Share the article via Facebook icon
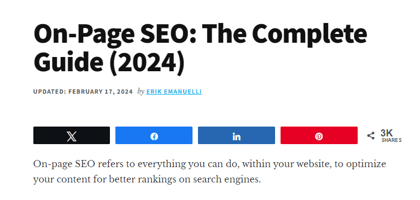The height and width of the screenshot is (200, 420). [x=154, y=136]
